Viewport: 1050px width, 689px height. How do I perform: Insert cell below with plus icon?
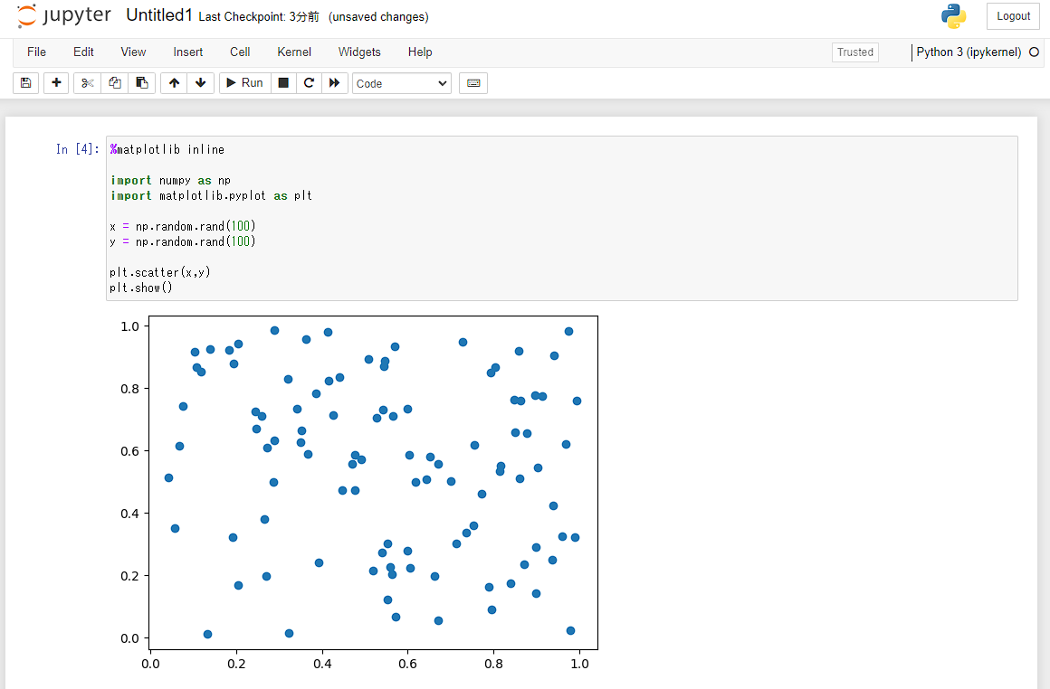click(x=56, y=83)
